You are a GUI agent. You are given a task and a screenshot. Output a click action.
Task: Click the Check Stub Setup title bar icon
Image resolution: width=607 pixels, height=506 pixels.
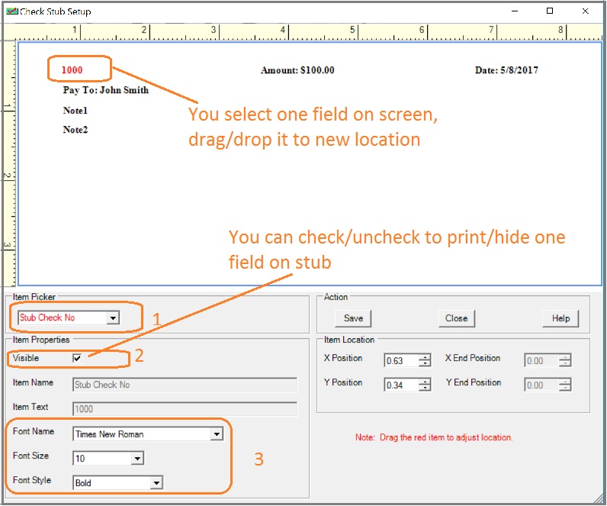click(11, 11)
